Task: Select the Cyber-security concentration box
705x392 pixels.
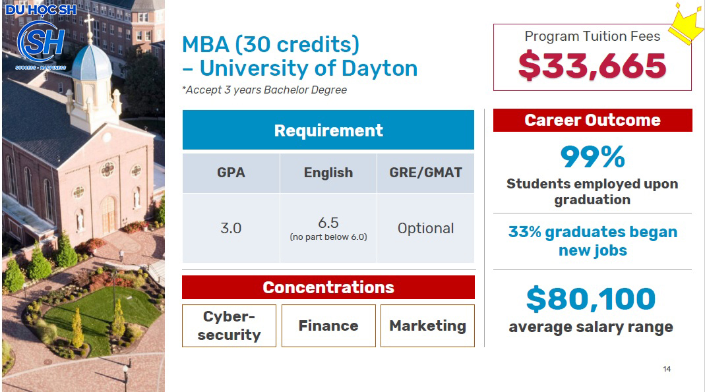Action: [x=229, y=325]
